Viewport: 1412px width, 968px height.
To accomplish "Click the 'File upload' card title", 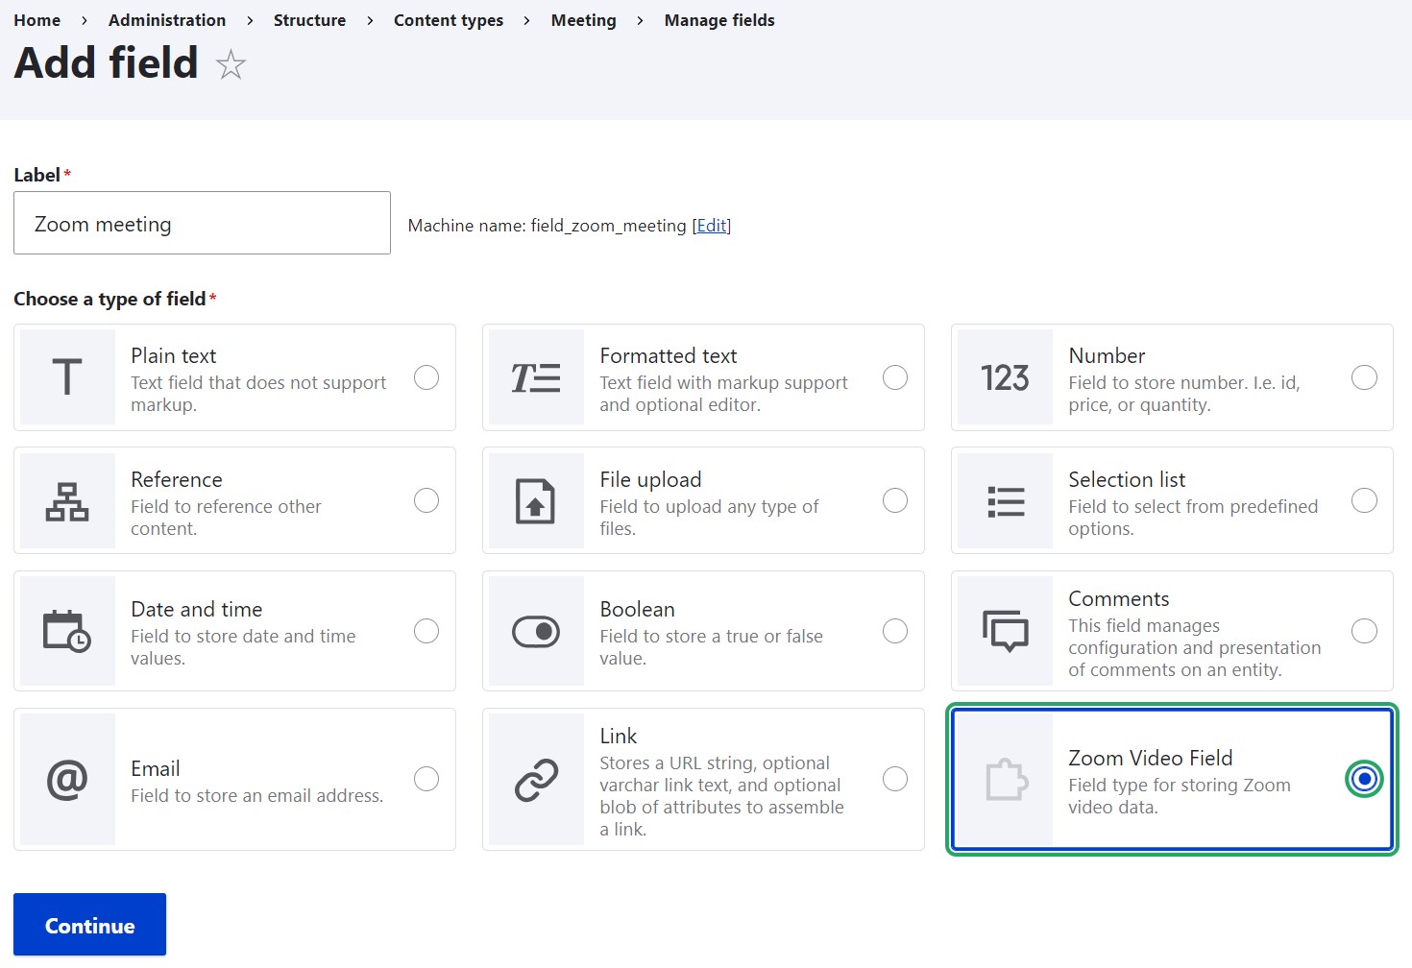I will point(650,479).
